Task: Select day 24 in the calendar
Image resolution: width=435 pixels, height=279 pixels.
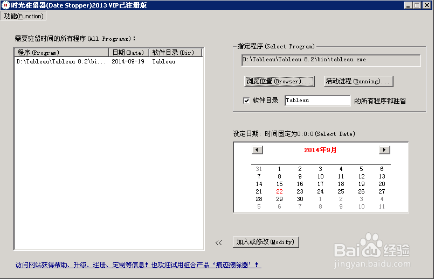Action: [x=320, y=191]
